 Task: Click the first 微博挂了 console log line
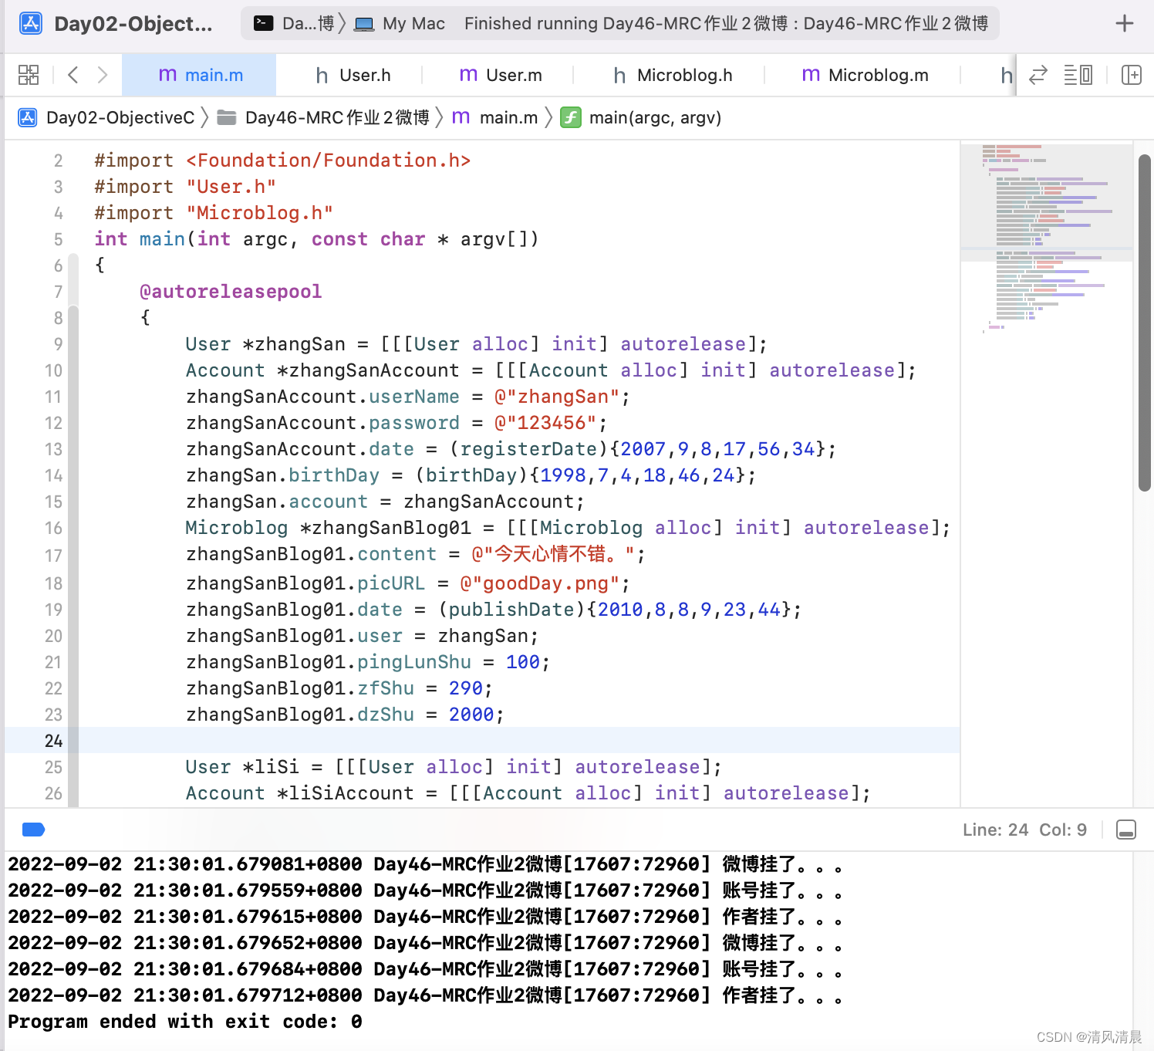[426, 864]
